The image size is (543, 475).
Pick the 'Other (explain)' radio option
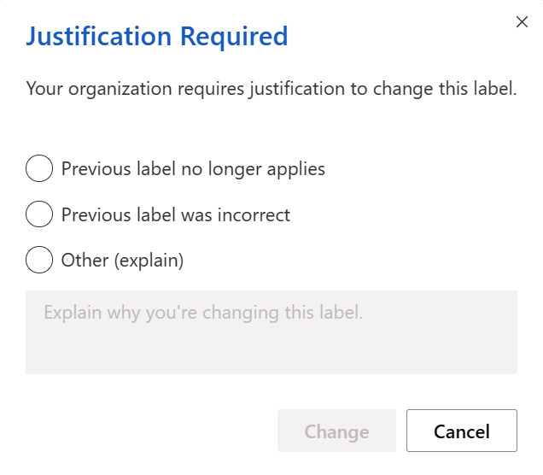pyautogui.click(x=39, y=260)
